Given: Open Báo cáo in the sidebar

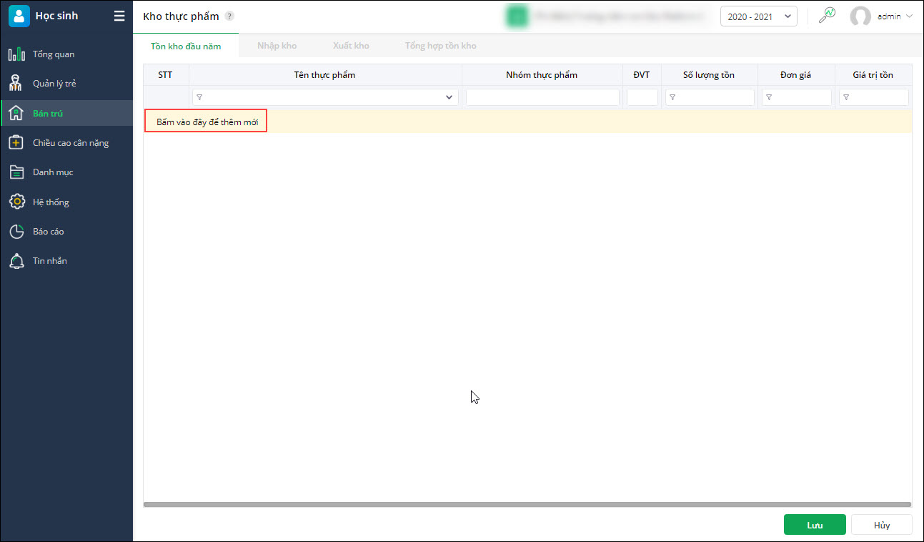Looking at the screenshot, I should click(66, 232).
